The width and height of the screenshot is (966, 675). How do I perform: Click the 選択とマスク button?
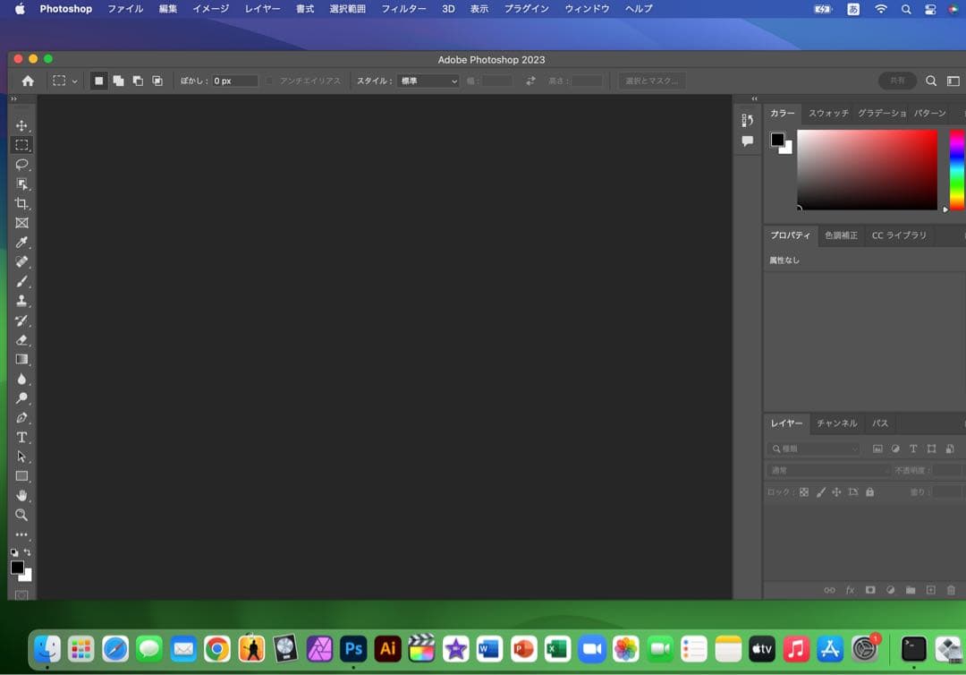(651, 81)
